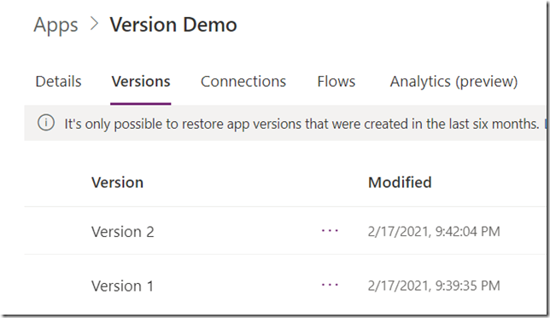Click the info icon in the banner
This screenshot has height=318, width=550.
pyautogui.click(x=46, y=123)
